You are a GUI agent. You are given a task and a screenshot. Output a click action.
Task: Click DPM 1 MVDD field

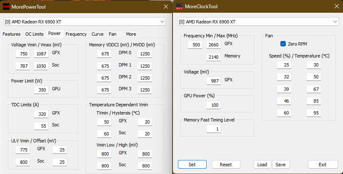coord(145,66)
